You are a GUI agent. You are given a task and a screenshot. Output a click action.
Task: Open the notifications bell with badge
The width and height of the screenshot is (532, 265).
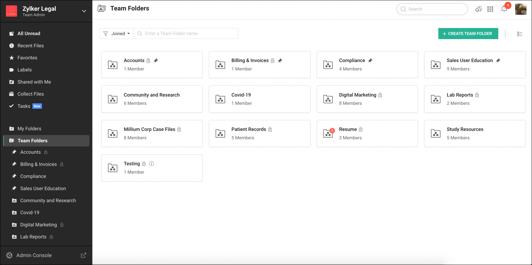tap(504, 9)
